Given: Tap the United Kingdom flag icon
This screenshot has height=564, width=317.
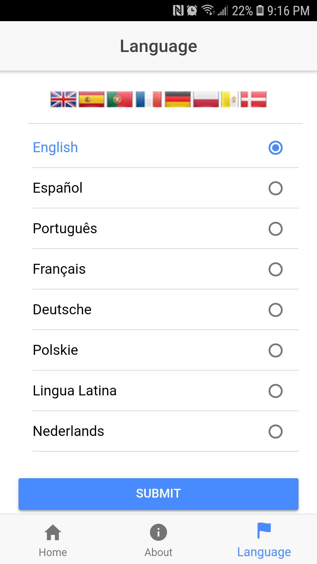Looking at the screenshot, I should [x=63, y=99].
